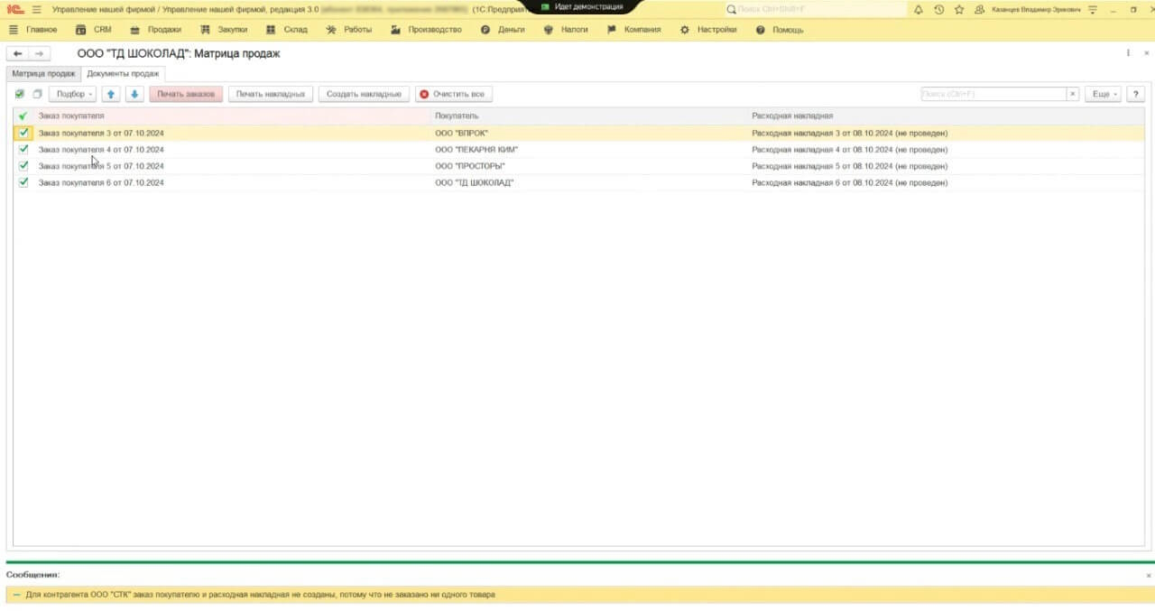The width and height of the screenshot is (1155, 611).
Task: Open the service settings menu beside the username
Action: [x=1093, y=10]
